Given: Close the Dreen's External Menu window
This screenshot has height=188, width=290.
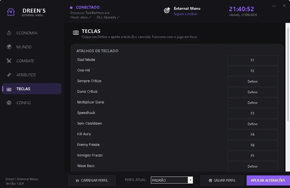Looking at the screenshot, I should pyautogui.click(x=284, y=6).
